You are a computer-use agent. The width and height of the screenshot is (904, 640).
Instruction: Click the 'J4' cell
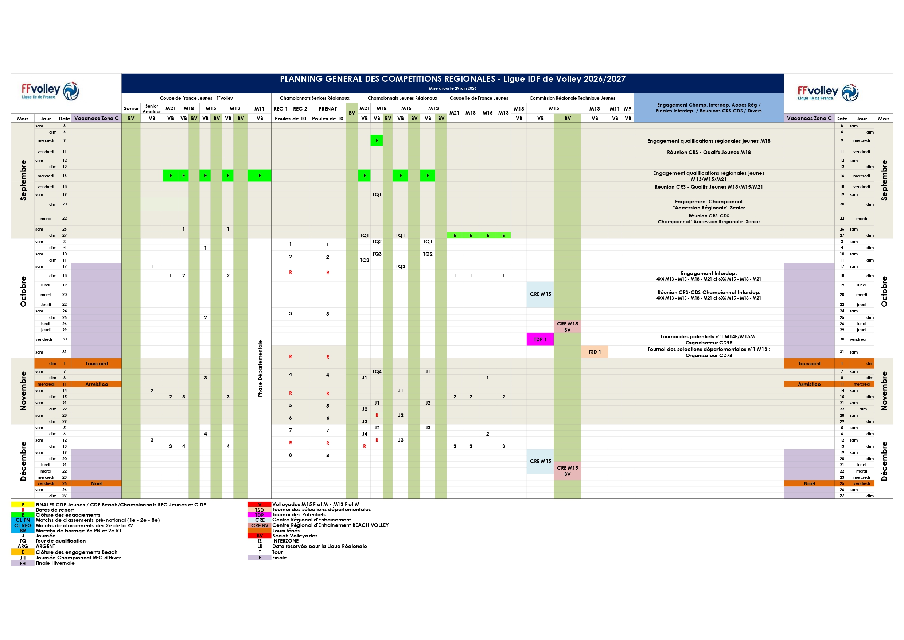[x=365, y=434]
